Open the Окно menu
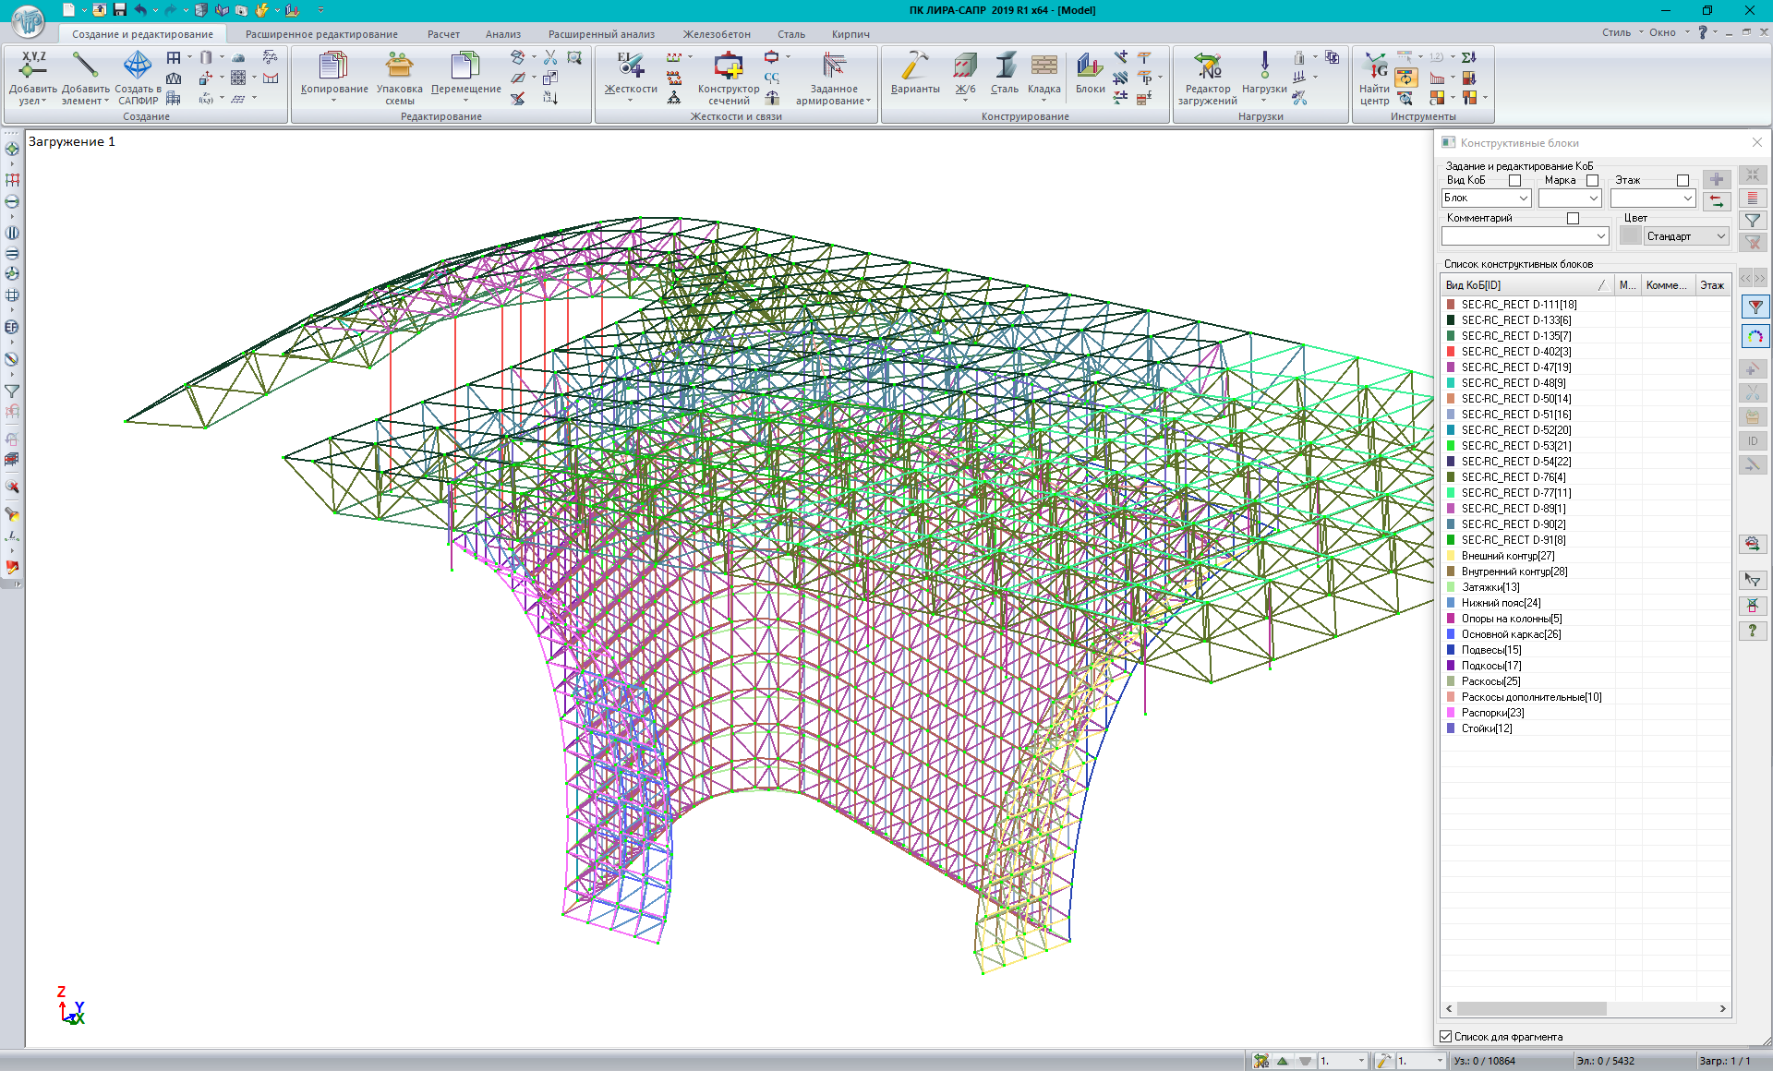 click(1662, 32)
